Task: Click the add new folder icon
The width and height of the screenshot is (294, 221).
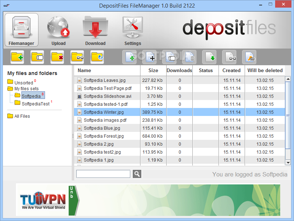Action: [x=17, y=57]
